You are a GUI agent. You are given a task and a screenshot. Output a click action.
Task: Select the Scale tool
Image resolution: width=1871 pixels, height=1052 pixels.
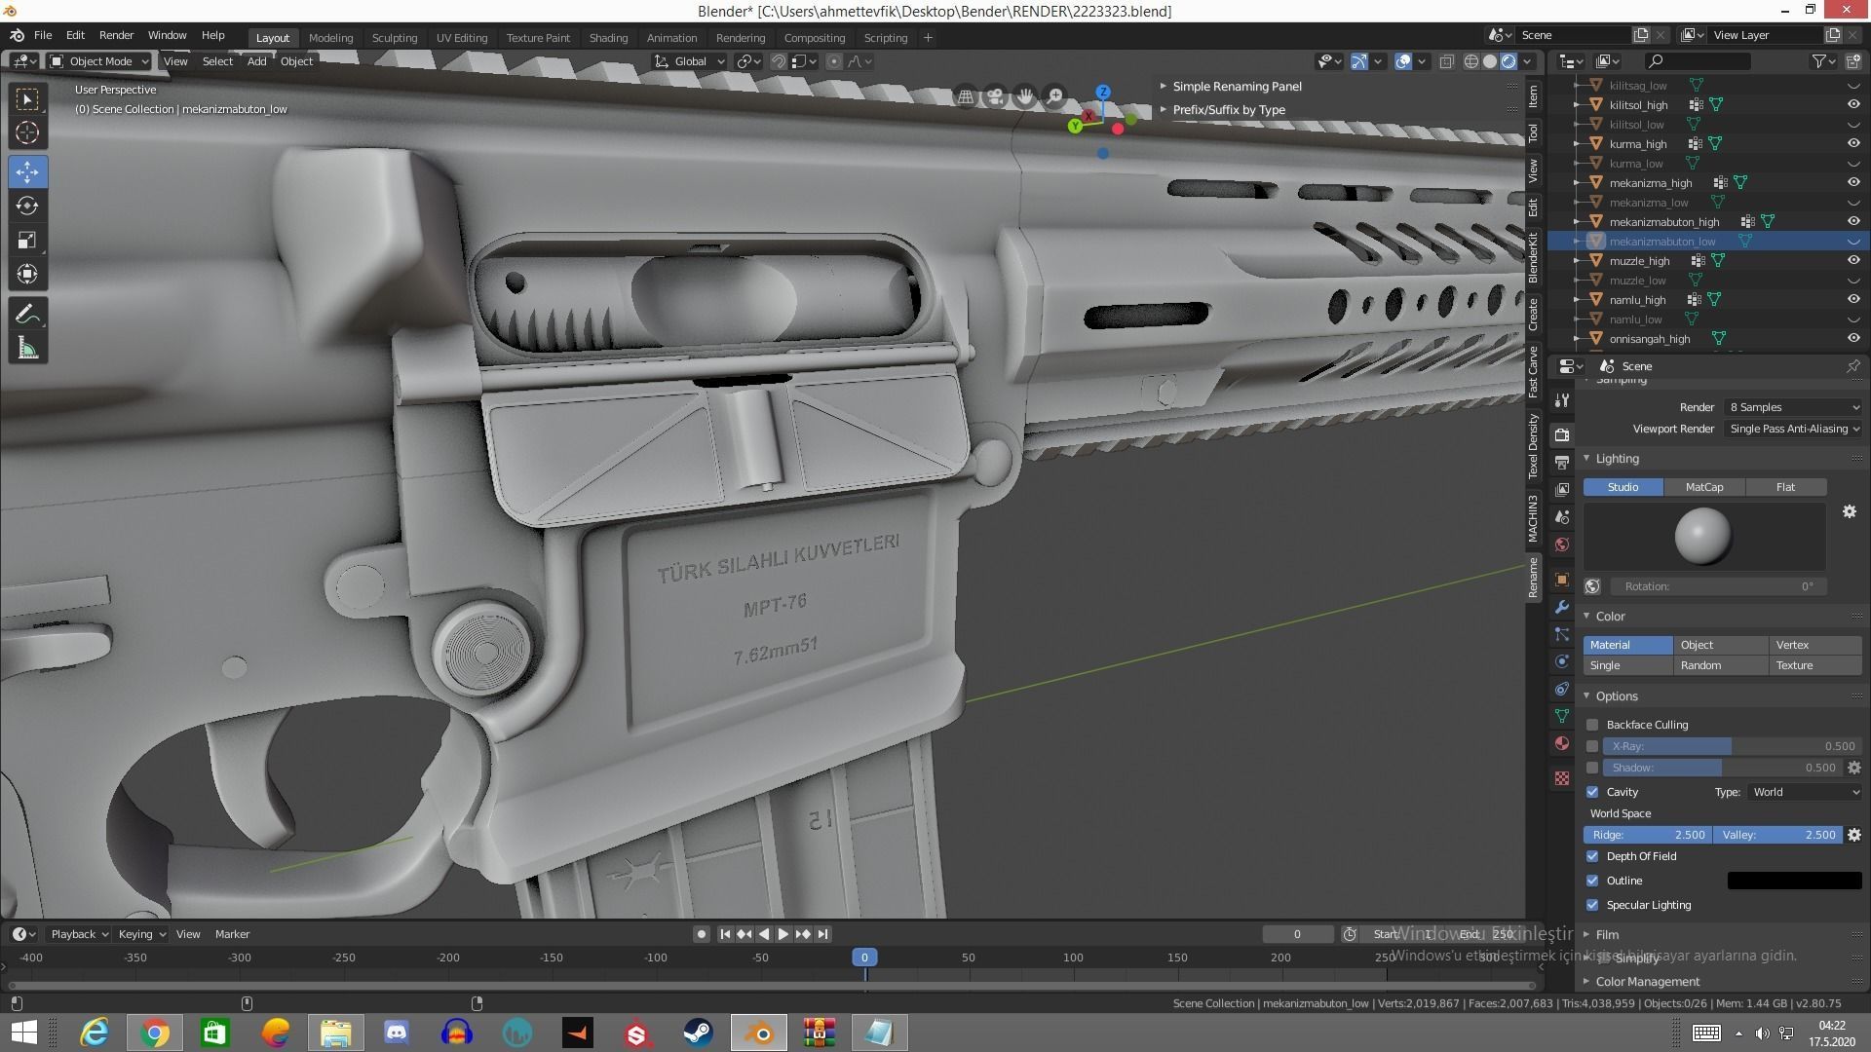click(27, 240)
